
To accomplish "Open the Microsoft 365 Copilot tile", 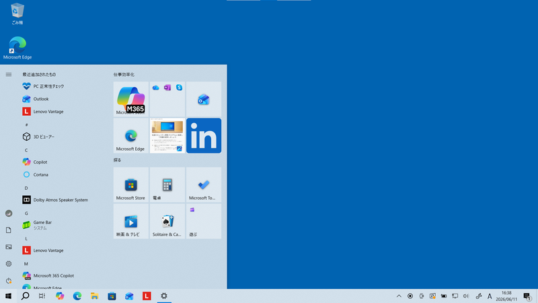I will pos(130,99).
